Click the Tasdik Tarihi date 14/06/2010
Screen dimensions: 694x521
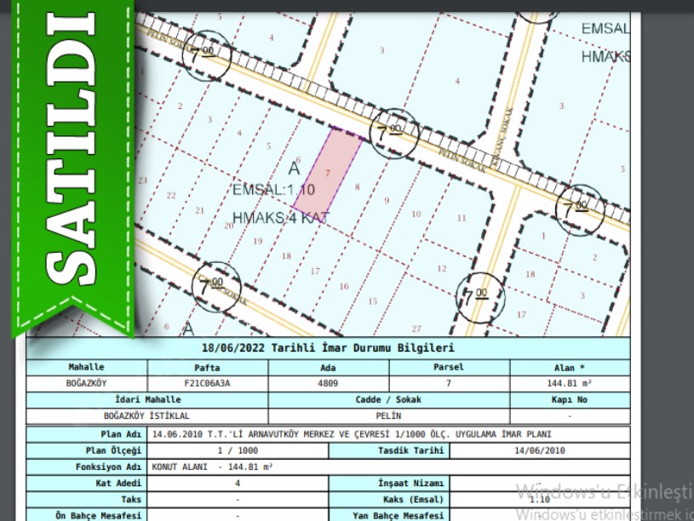click(539, 450)
